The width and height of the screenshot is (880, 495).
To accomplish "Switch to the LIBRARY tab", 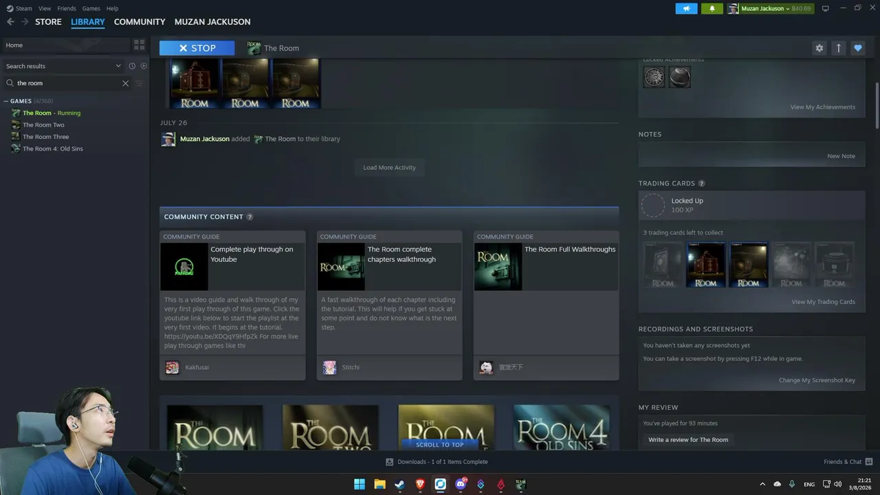I will (x=88, y=22).
